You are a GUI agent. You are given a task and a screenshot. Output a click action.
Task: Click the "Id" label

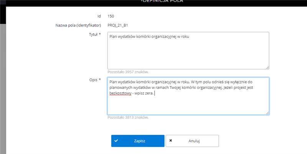[98, 16]
